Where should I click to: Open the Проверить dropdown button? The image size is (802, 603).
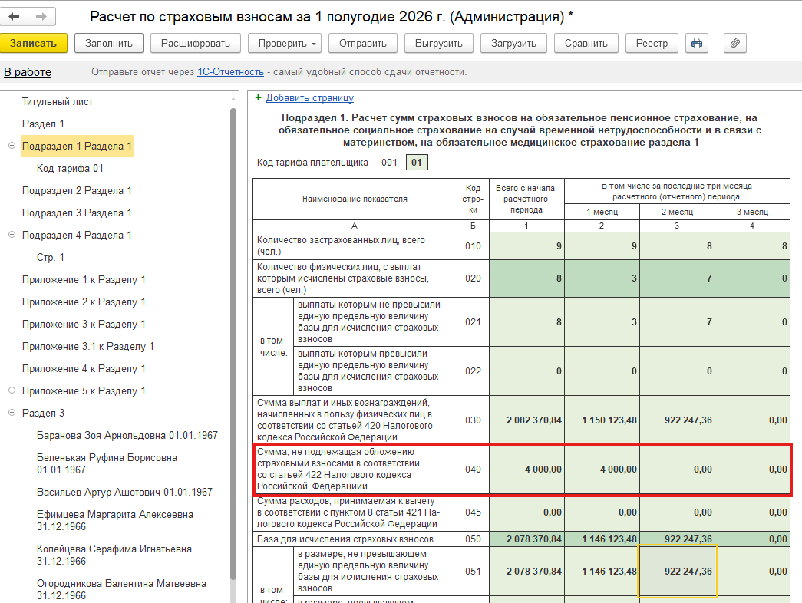pyautogui.click(x=285, y=44)
